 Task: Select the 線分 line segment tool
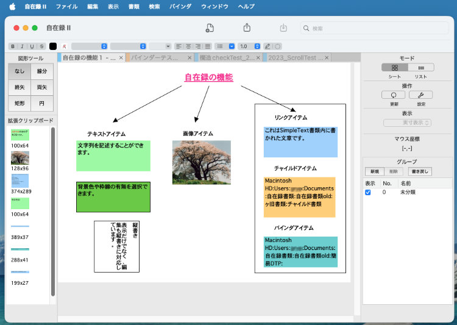(42, 72)
